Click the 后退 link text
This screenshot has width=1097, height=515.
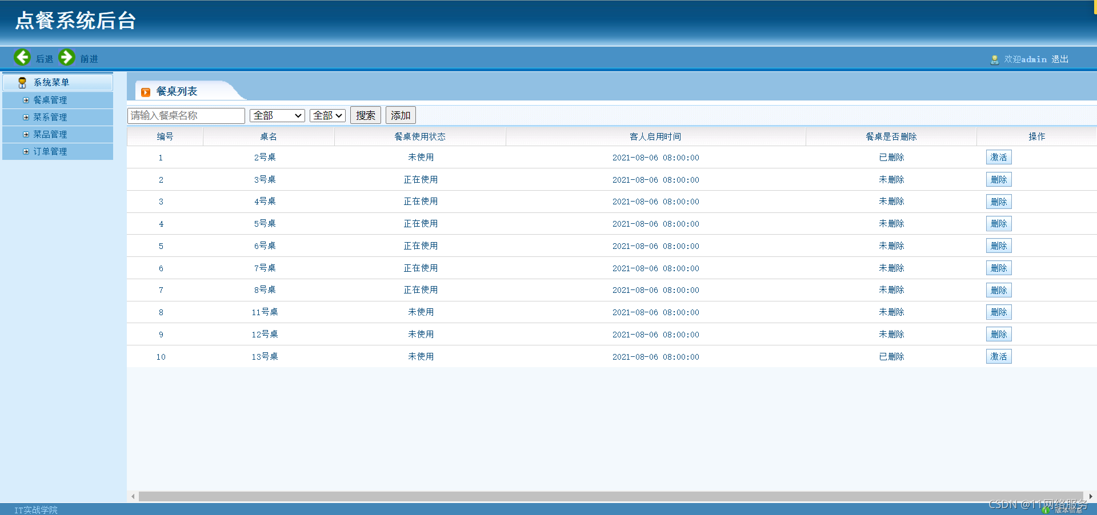44,59
